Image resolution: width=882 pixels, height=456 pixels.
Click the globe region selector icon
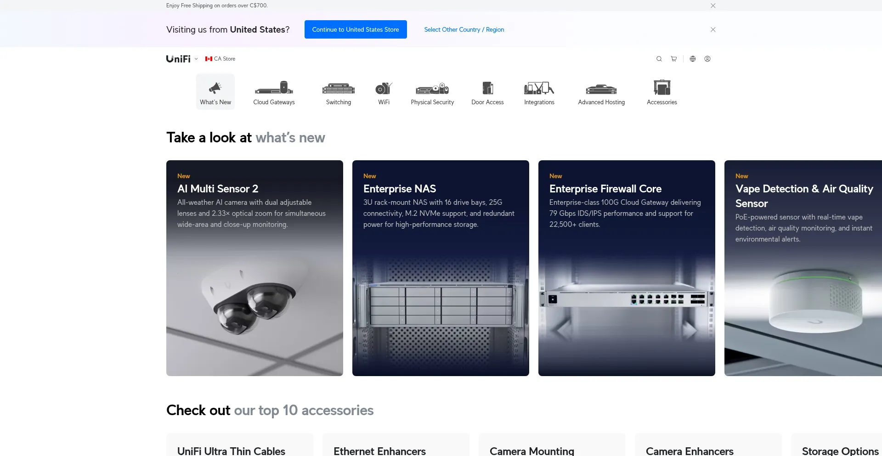click(693, 59)
